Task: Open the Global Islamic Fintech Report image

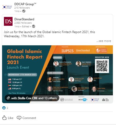Action: tap(57, 74)
